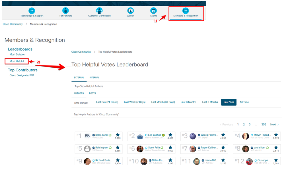
Task: Open the Most Solution leaderboard
Action: (17, 54)
